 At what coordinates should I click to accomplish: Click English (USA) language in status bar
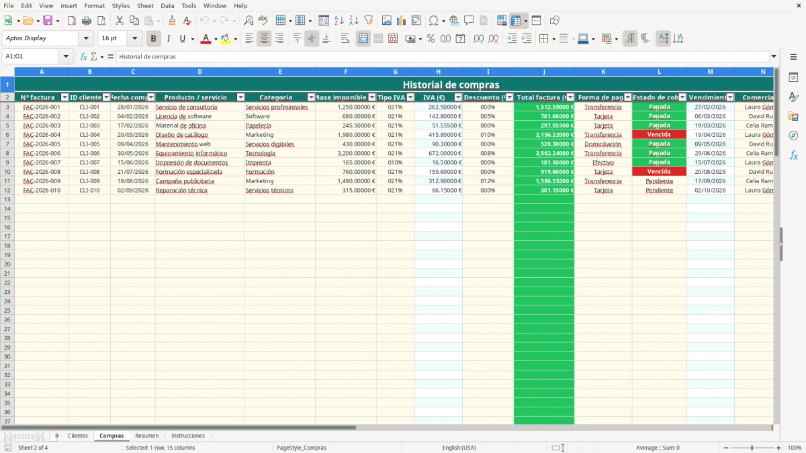coord(459,448)
